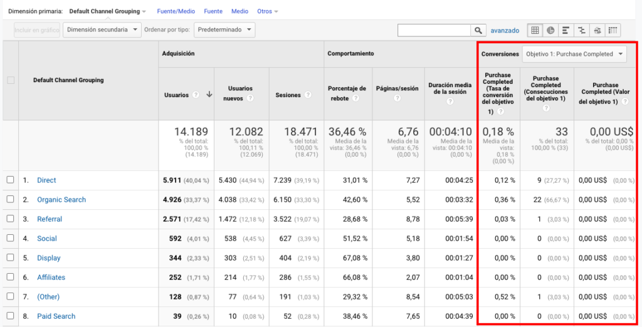
Task: Open the Social channel link
Action: (x=47, y=239)
